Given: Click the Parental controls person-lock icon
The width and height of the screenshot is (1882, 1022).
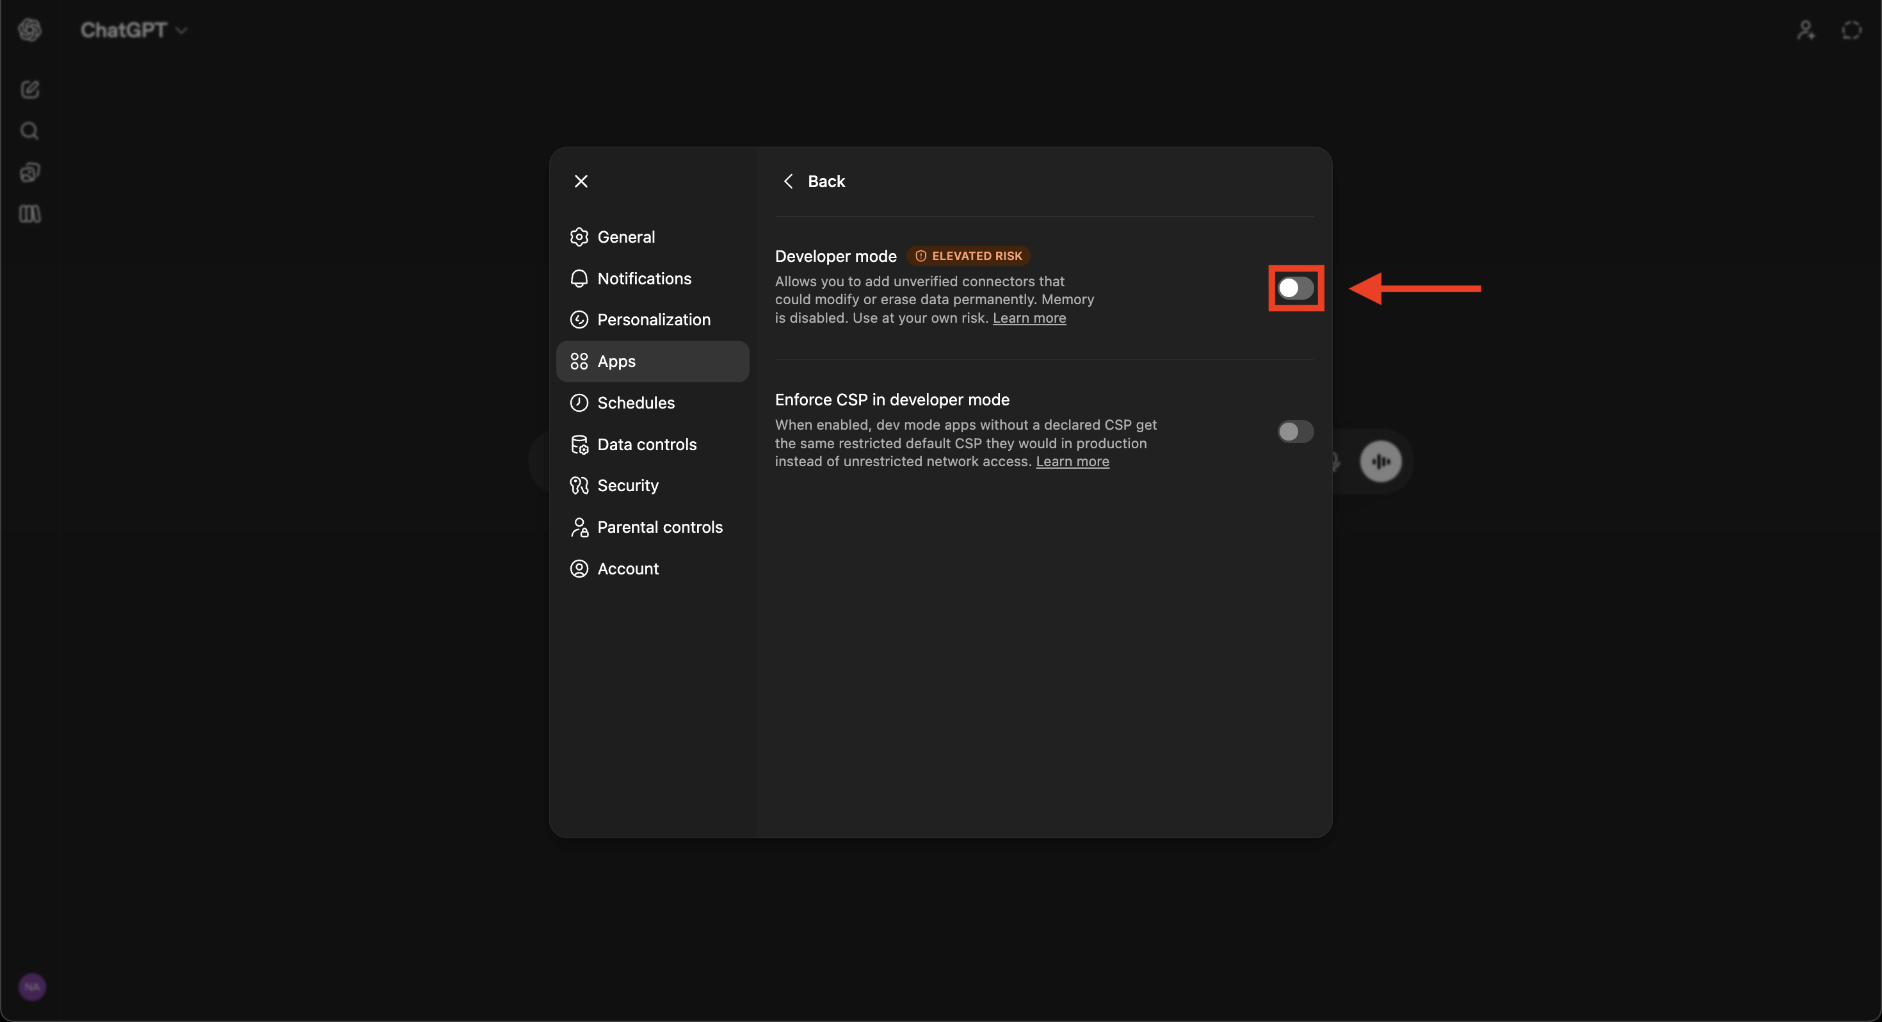Looking at the screenshot, I should click(x=579, y=527).
